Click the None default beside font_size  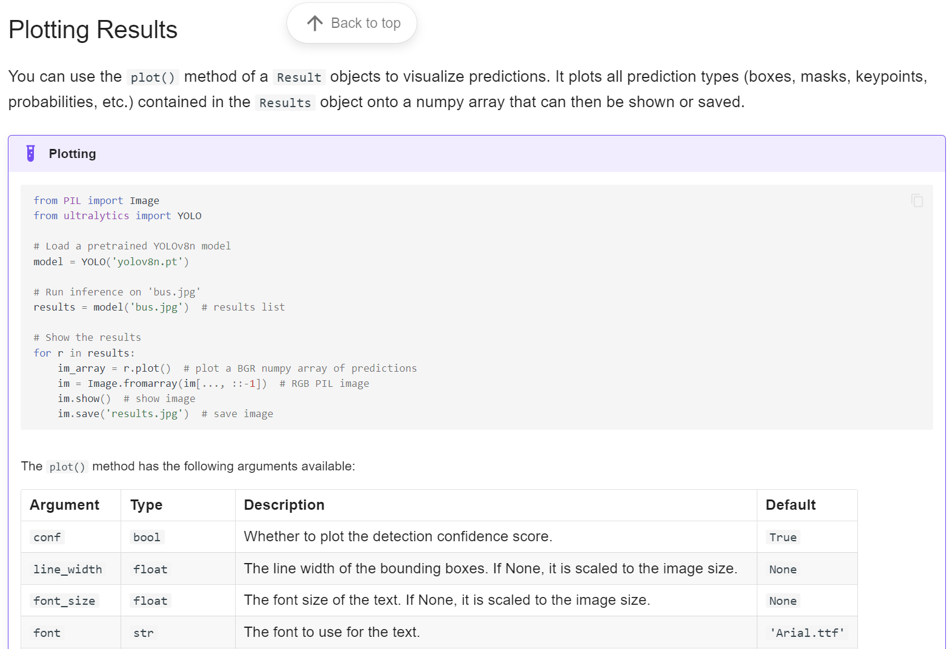point(782,601)
